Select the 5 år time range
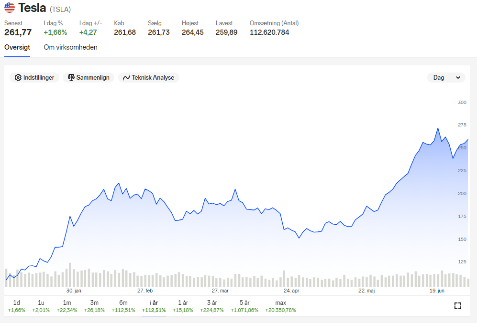477x323 pixels. tap(244, 306)
